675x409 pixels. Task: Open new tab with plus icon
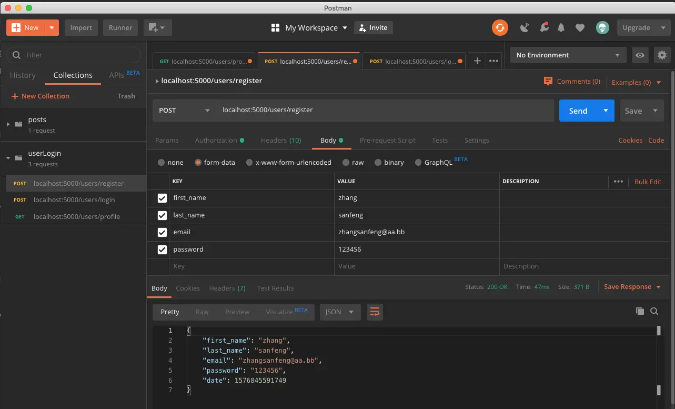coord(477,61)
